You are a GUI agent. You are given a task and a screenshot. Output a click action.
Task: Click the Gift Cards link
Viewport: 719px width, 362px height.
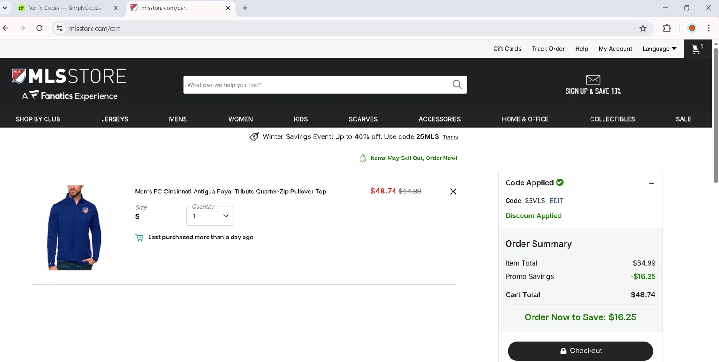pos(507,49)
